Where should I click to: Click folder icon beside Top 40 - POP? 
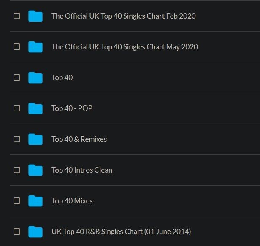click(35, 108)
